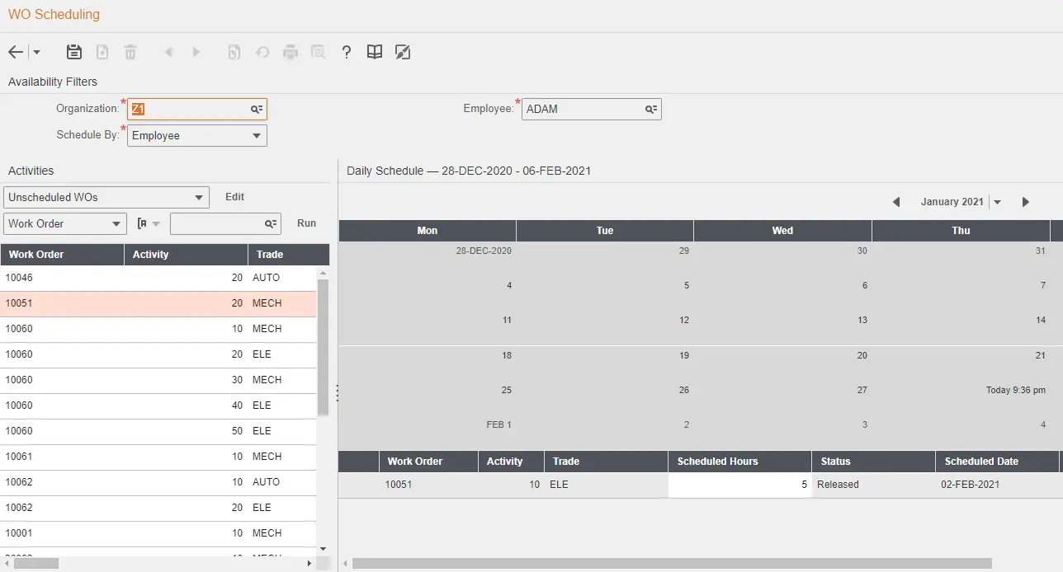1063x572 pixels.
Task: Click the Activities list vertical scrollbar
Action: click(323, 346)
